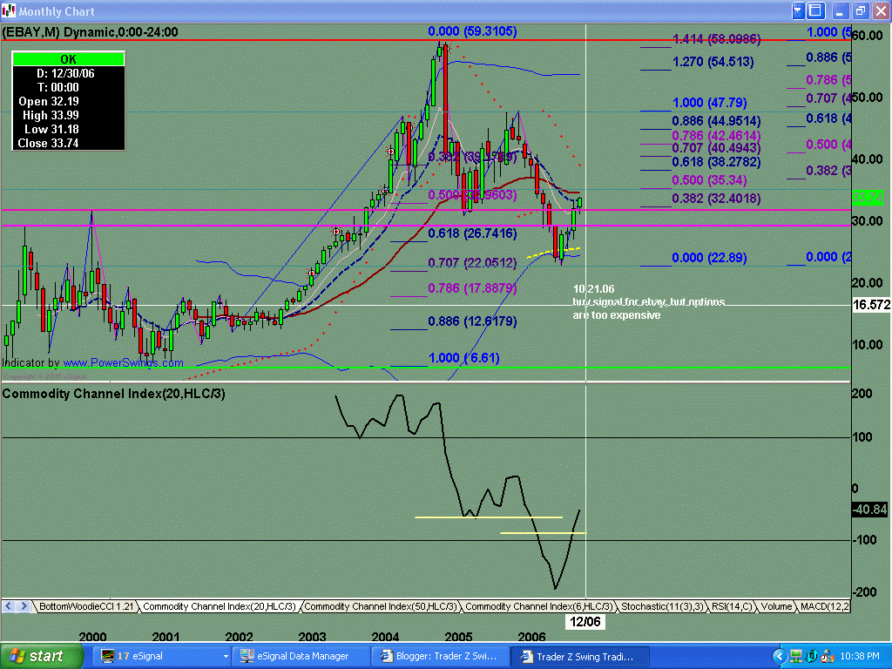The image size is (892, 669).
Task: Click the 10:38 PM taskbar clock
Action: [x=860, y=657]
